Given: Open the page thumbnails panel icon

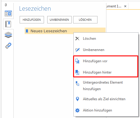Looking at the screenshot, I should tap(8, 14).
